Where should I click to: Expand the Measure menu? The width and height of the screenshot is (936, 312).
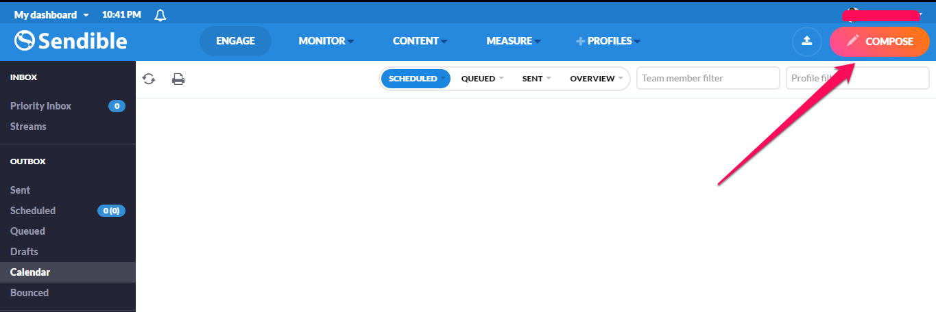[514, 41]
